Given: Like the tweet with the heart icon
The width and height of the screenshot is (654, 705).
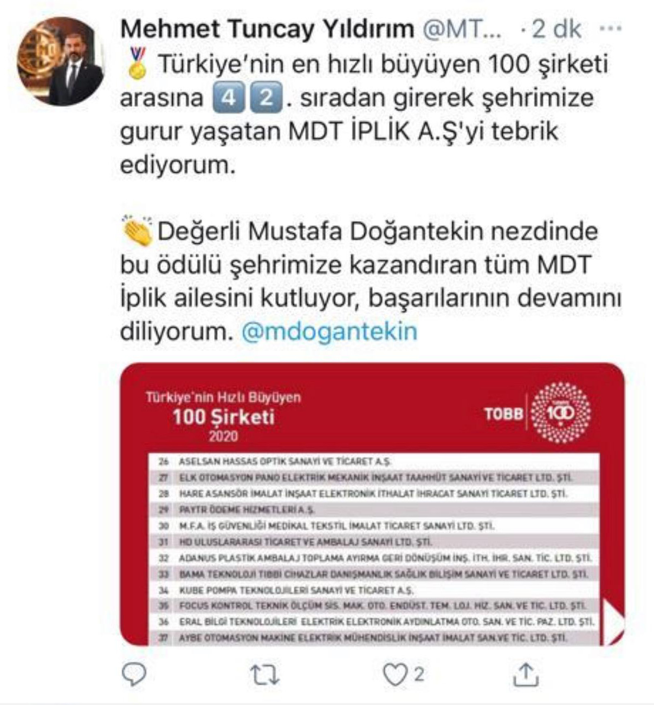Looking at the screenshot, I should 394,675.
